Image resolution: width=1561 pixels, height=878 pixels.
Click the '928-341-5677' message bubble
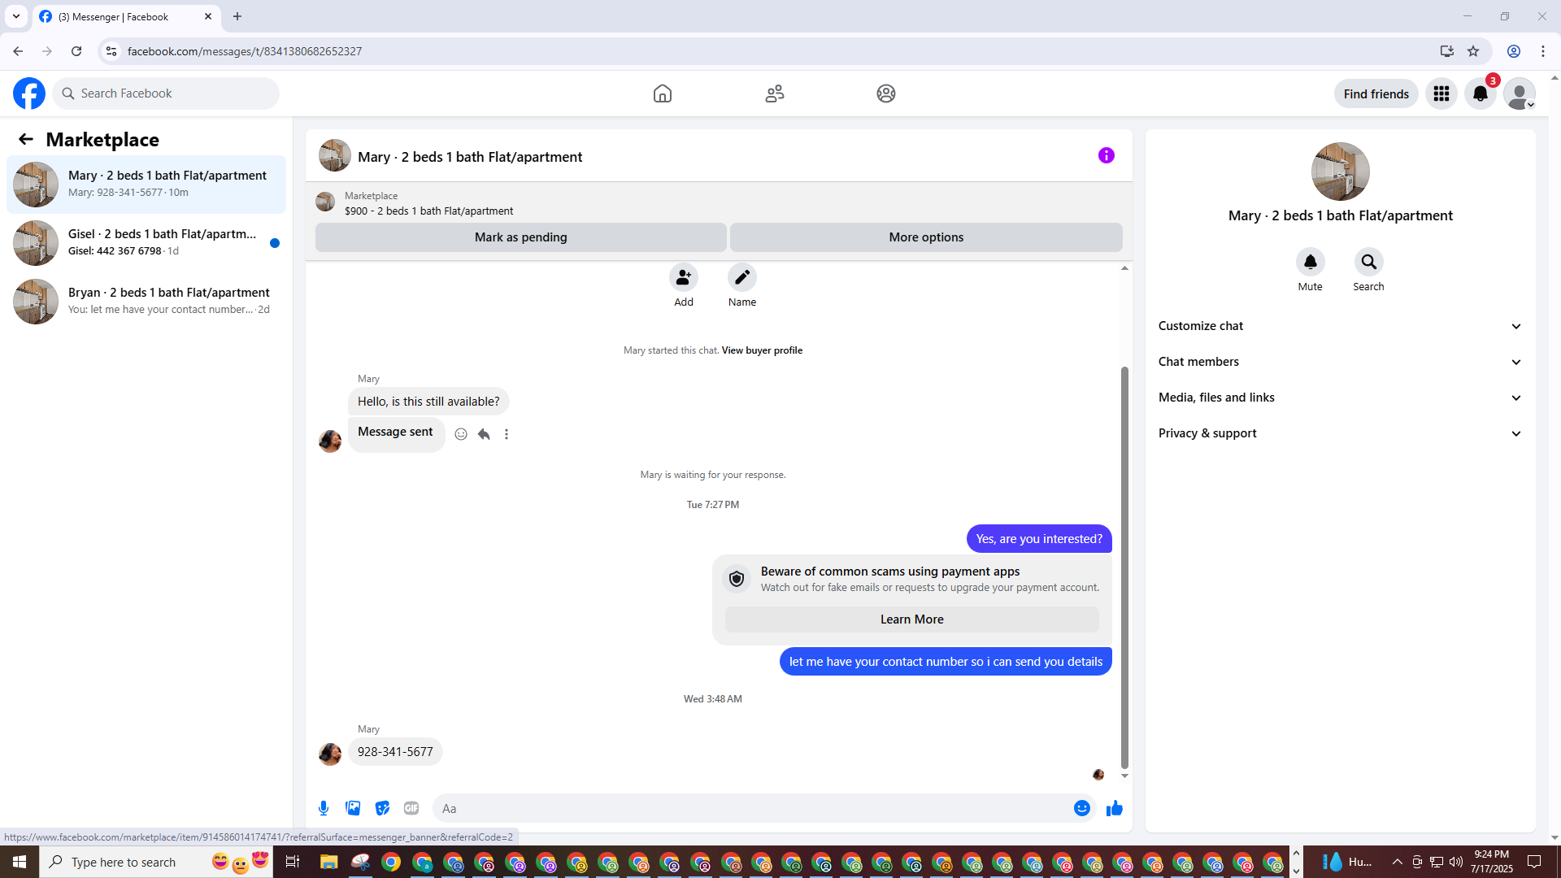tap(395, 752)
